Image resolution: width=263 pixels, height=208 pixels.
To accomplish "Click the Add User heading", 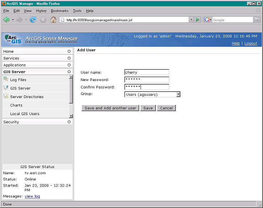I will pos(86,50).
